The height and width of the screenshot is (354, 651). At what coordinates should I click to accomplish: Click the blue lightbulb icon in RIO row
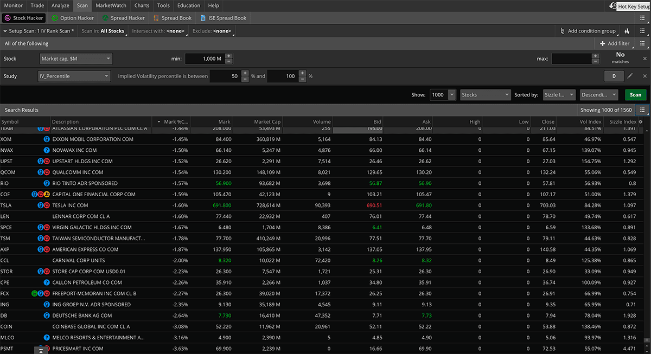[x=47, y=183]
